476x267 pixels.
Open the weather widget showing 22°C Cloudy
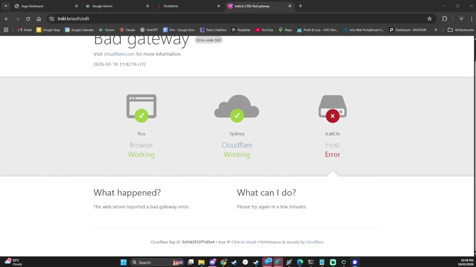pyautogui.click(x=13, y=262)
